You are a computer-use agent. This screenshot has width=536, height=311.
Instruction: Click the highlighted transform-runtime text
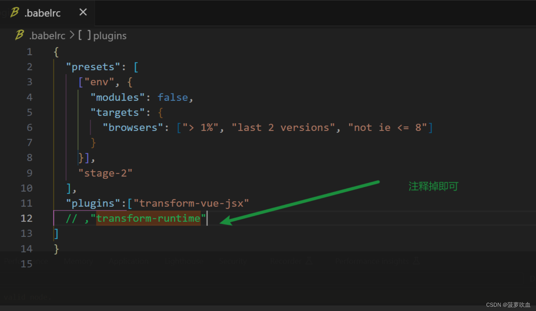coord(148,218)
